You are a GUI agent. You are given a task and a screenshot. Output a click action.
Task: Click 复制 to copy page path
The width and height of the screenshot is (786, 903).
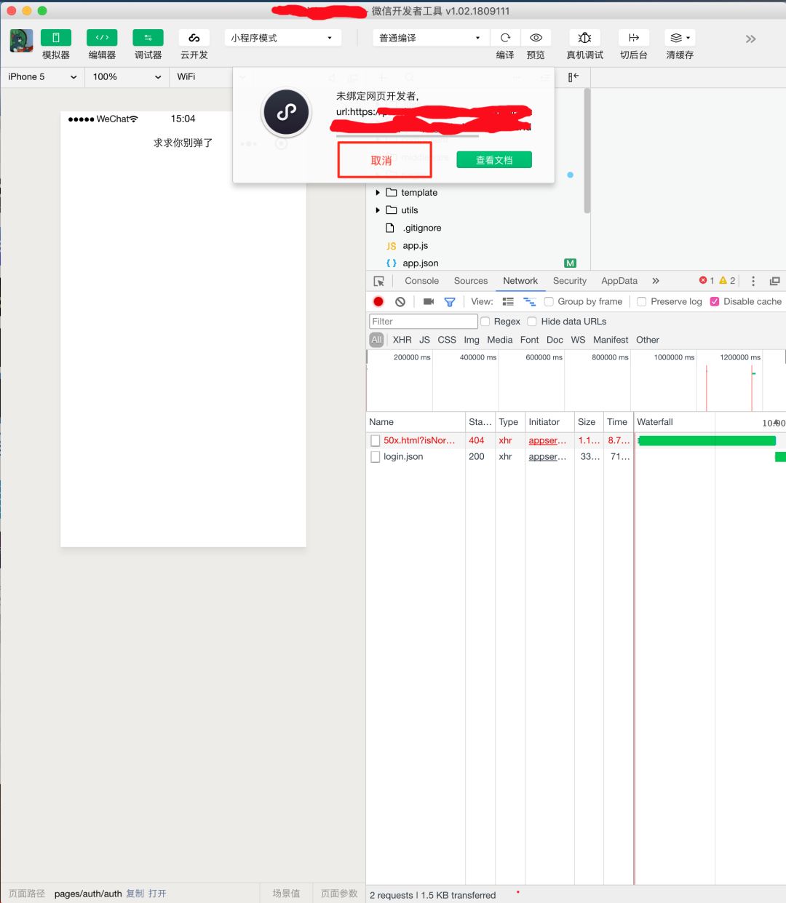pos(135,894)
